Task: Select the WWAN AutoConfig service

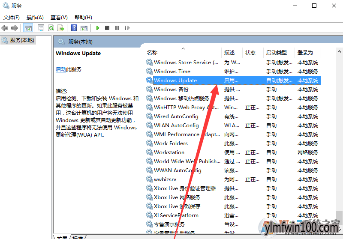Action: (x=233, y=170)
